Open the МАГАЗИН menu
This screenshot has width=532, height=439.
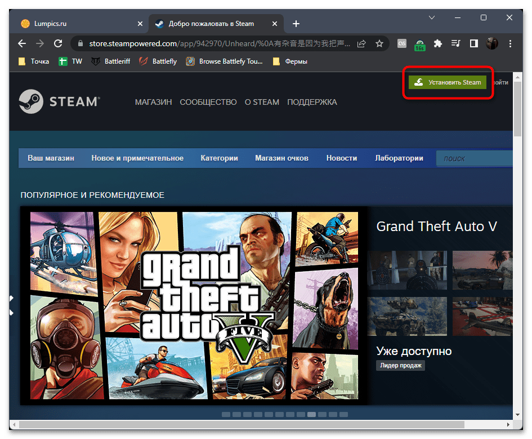[x=153, y=102]
